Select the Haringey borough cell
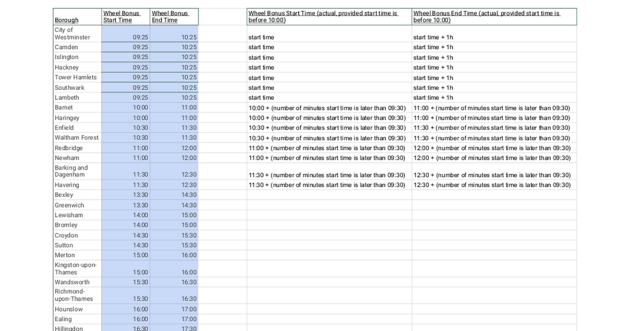The height and width of the screenshot is (331, 630). (x=77, y=118)
